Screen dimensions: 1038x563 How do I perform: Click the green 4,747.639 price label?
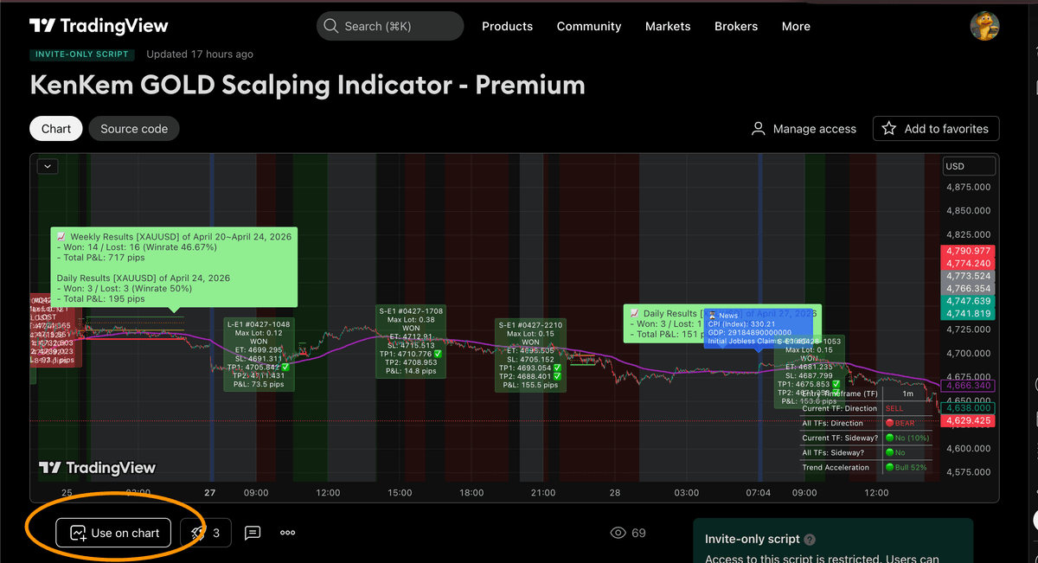pos(968,302)
